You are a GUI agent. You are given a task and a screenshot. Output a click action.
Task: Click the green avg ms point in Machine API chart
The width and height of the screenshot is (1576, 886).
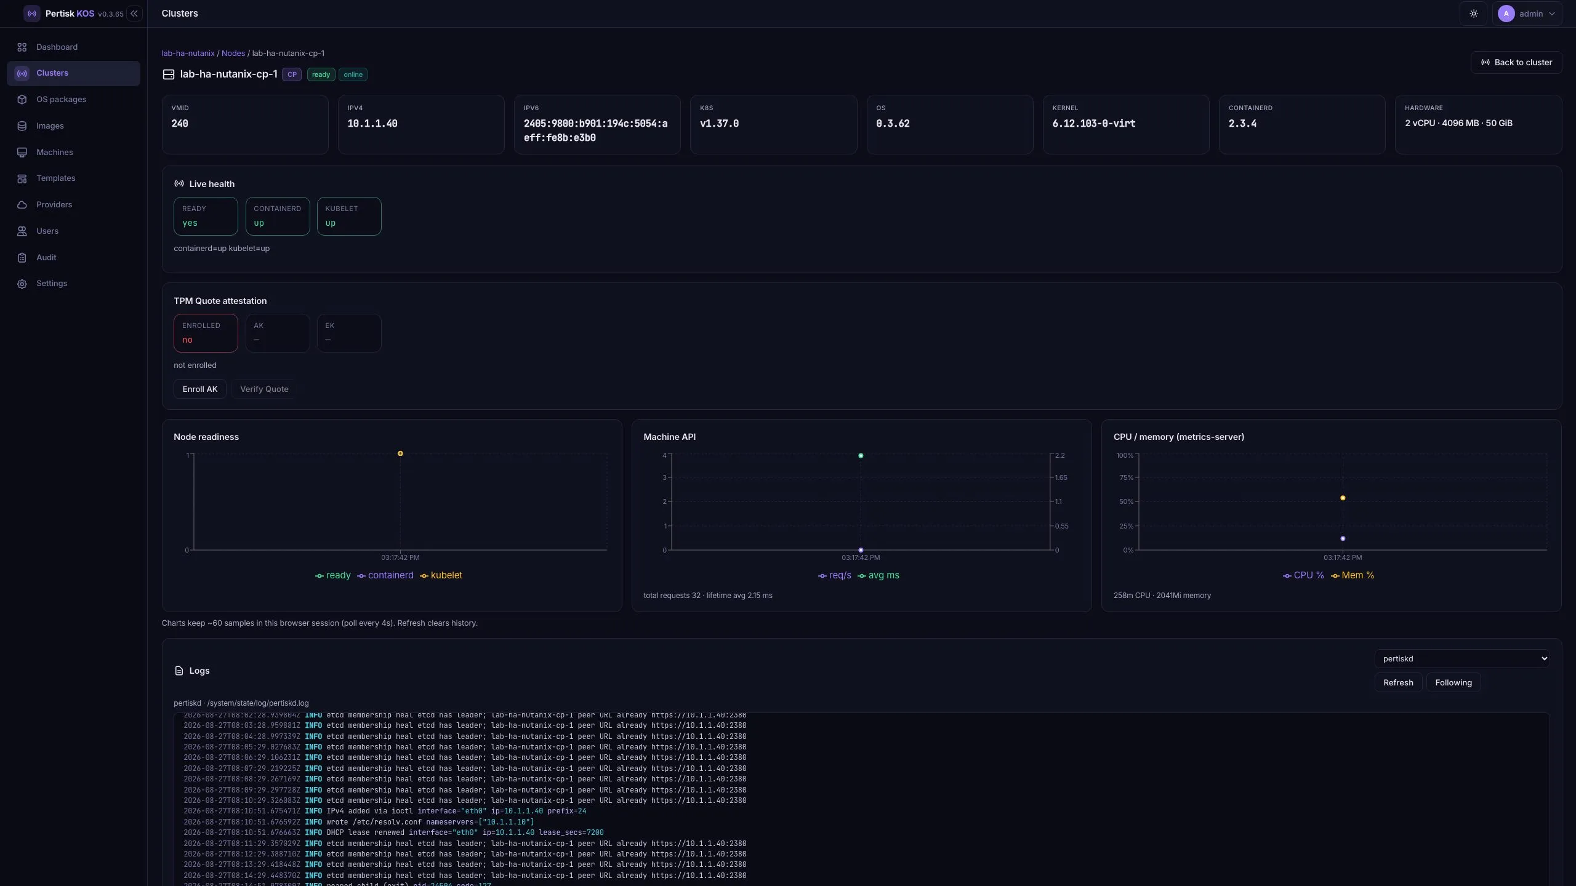861,456
